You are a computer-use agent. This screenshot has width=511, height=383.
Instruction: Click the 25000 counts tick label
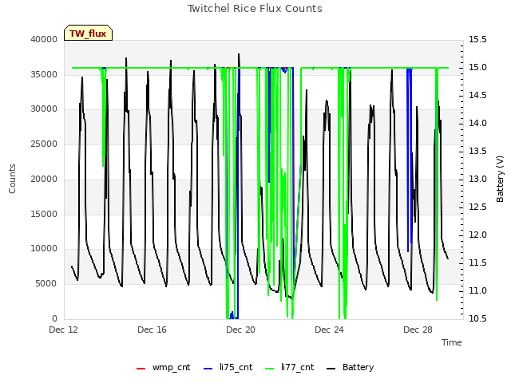(x=44, y=144)
